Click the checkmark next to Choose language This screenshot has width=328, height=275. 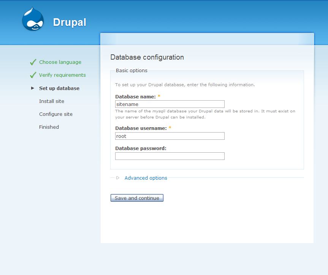tap(33, 62)
